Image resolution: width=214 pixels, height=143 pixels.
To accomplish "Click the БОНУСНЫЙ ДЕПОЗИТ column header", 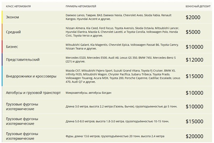I will (198, 6).
